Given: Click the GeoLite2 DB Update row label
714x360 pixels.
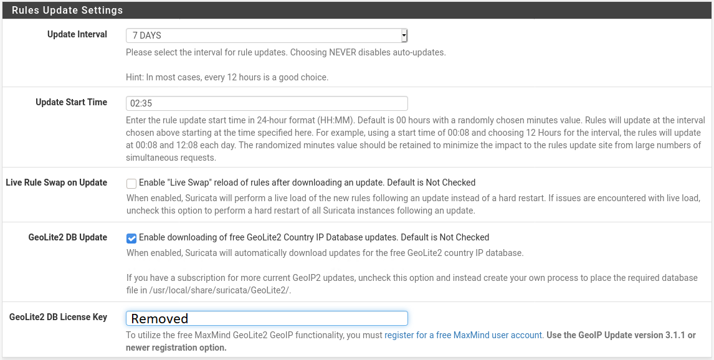Looking at the screenshot, I should coord(67,237).
